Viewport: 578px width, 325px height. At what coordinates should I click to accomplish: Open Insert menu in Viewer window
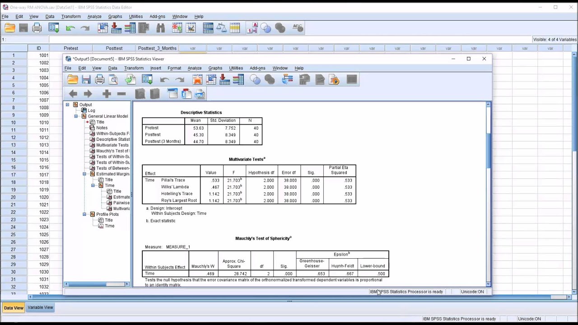click(156, 68)
